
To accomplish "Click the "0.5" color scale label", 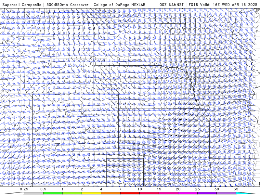I will click(x=43, y=189).
